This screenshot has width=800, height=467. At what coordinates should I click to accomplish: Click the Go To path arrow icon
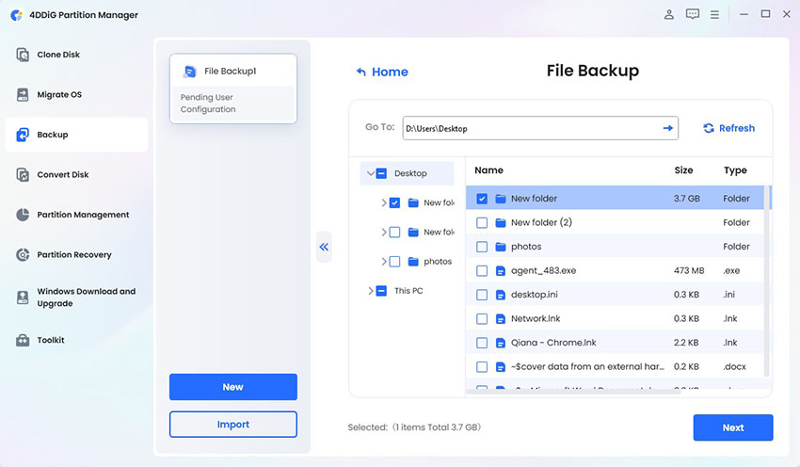(x=668, y=128)
